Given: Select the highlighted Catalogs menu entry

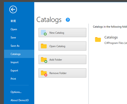Looking at the screenshot, I should point(19,54).
